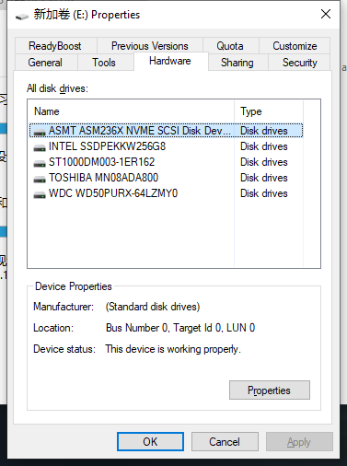Open the Tools tab
The height and width of the screenshot is (466, 347).
click(x=104, y=63)
